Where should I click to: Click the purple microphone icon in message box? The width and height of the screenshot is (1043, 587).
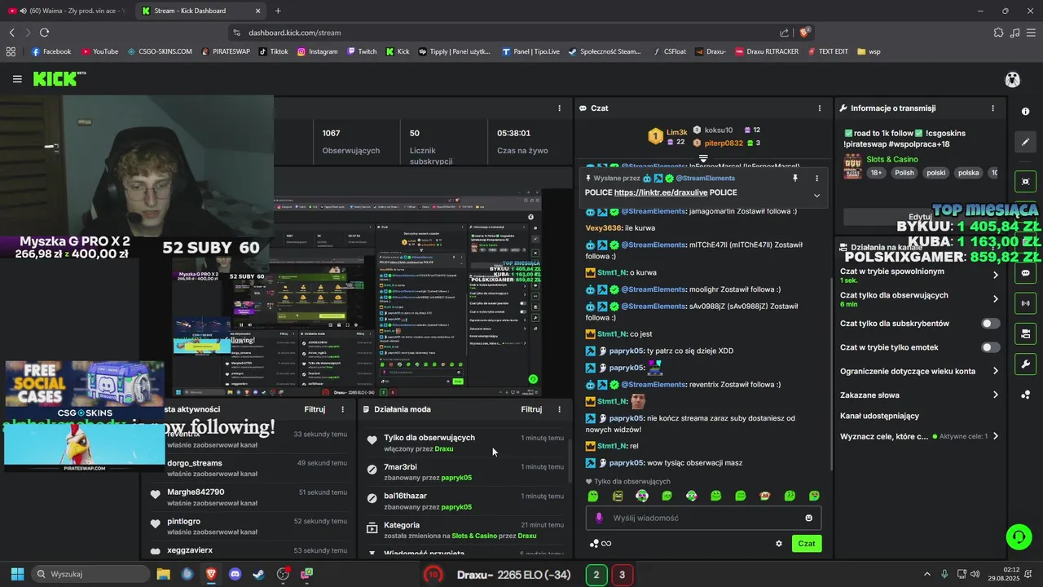tap(599, 518)
